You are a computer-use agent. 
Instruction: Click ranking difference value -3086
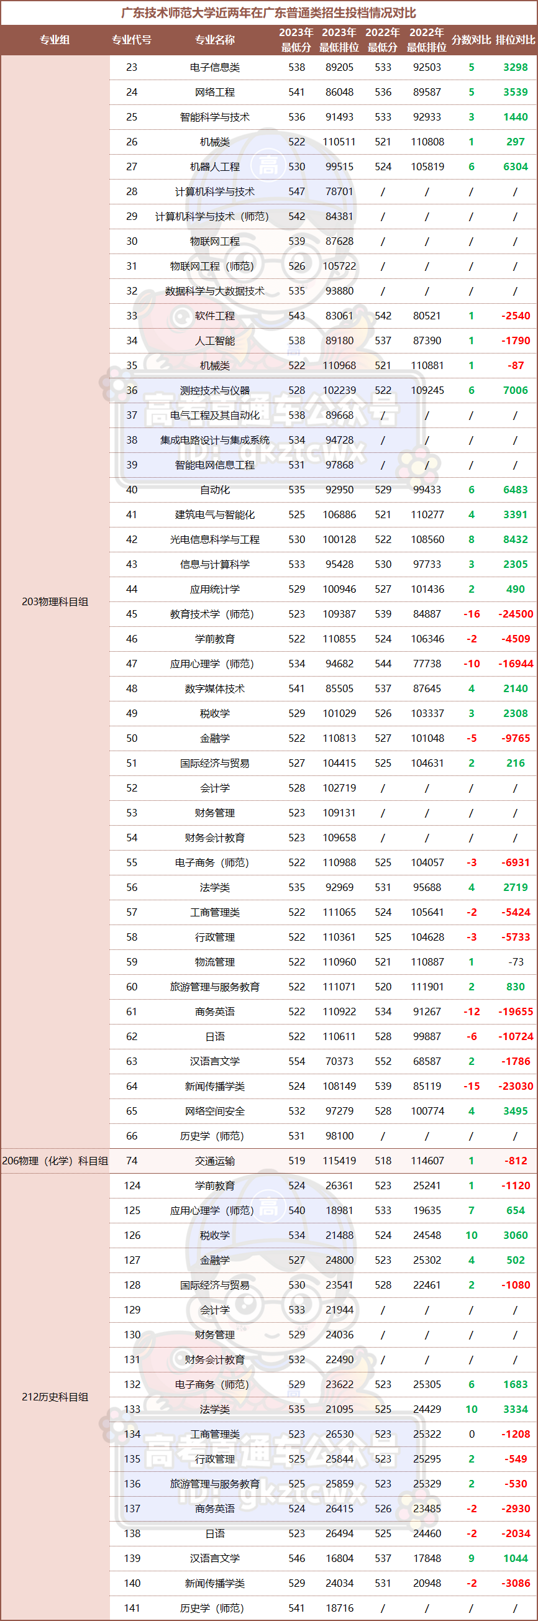point(516,1583)
